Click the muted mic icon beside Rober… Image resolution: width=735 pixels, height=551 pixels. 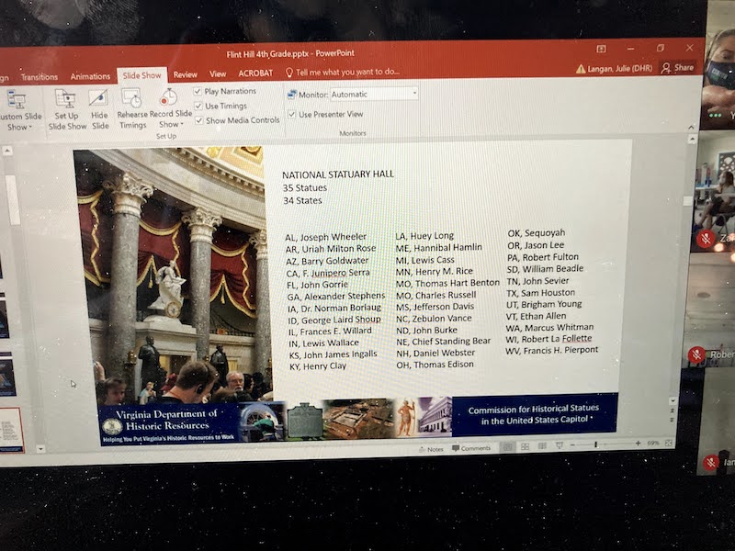click(x=696, y=354)
